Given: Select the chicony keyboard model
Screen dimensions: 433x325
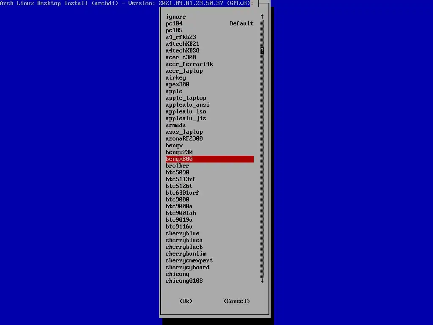Looking at the screenshot, I should [210, 274].
